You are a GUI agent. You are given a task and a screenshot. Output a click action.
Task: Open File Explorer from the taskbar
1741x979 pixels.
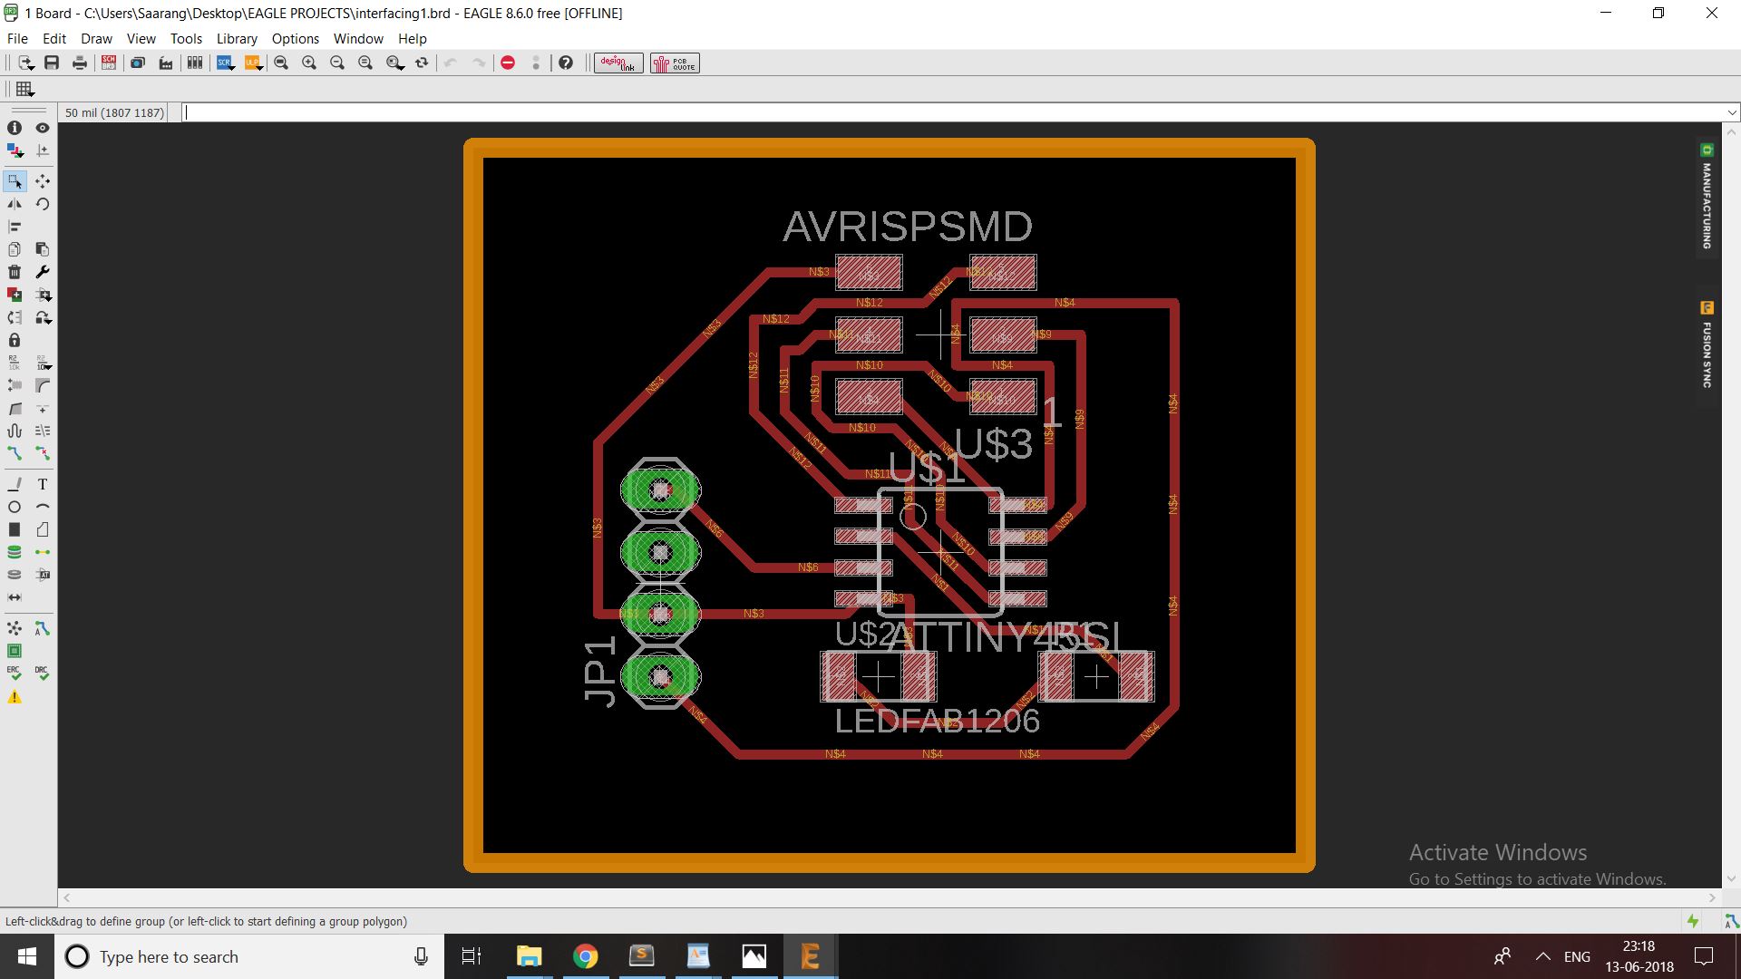click(x=529, y=956)
